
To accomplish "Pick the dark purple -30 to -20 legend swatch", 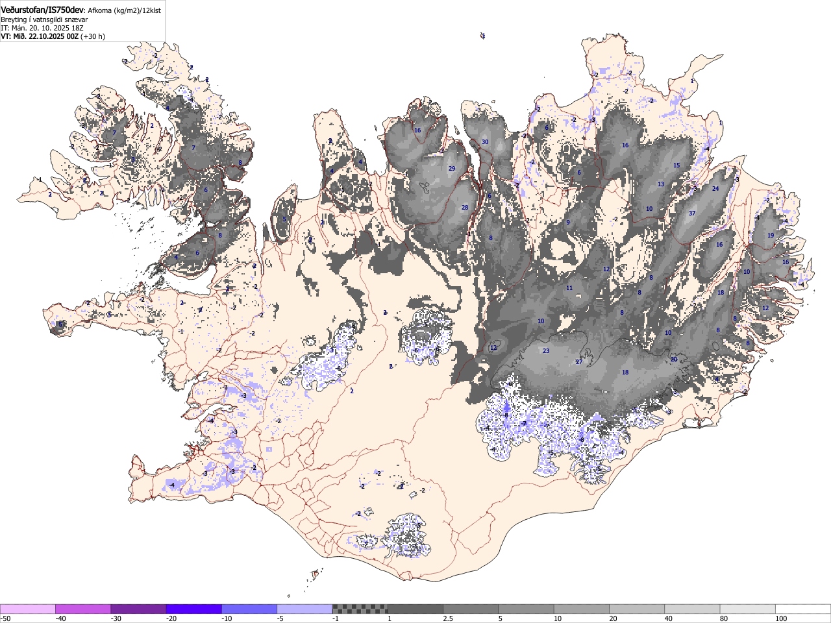I will (x=138, y=609).
